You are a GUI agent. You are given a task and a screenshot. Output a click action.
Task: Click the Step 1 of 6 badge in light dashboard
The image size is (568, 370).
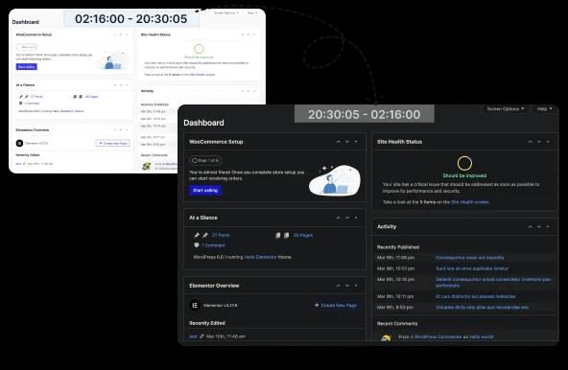(27, 47)
